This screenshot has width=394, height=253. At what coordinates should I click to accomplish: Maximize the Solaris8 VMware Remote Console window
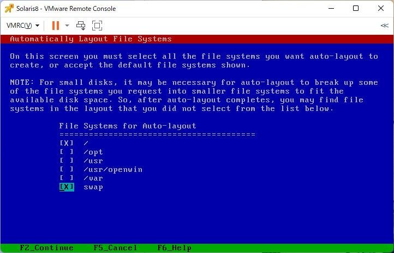[x=356, y=8]
